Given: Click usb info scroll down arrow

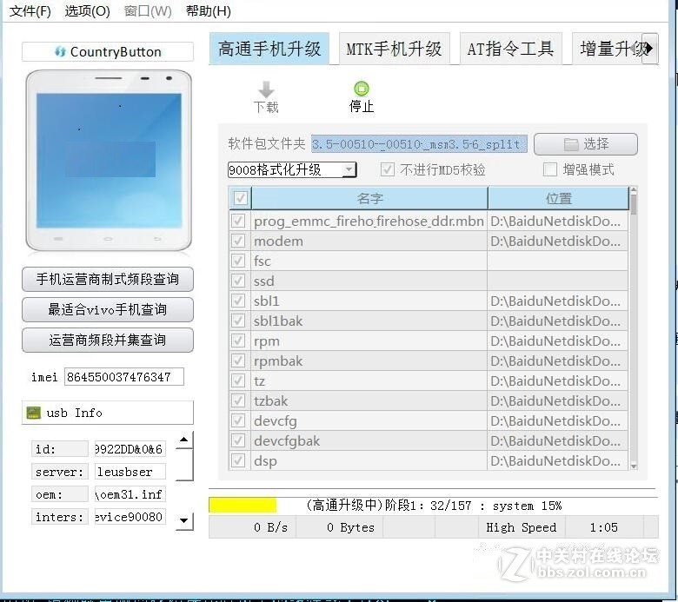Looking at the screenshot, I should click(183, 520).
